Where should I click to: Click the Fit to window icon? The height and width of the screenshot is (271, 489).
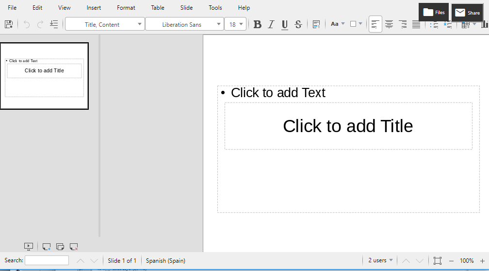437,261
